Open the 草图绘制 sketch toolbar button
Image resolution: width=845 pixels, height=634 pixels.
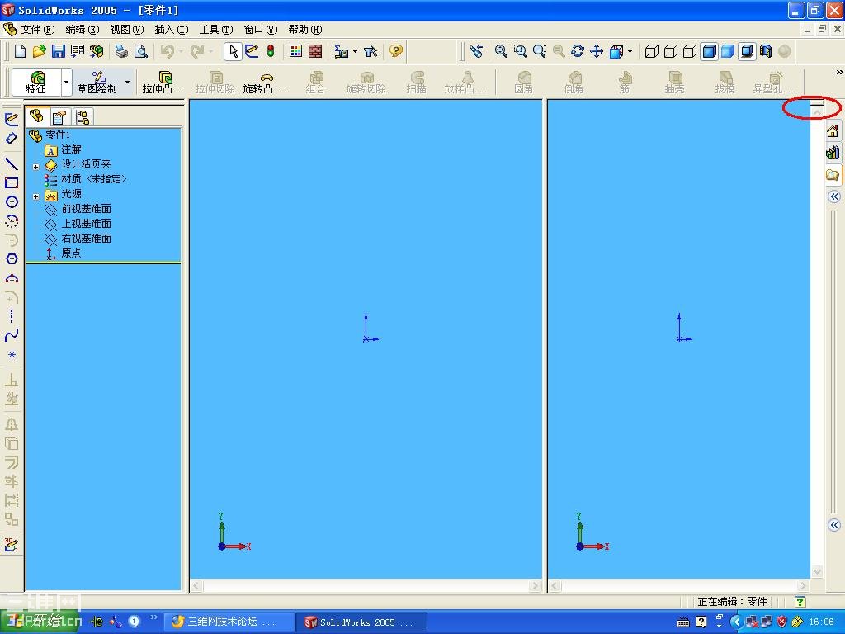[97, 82]
